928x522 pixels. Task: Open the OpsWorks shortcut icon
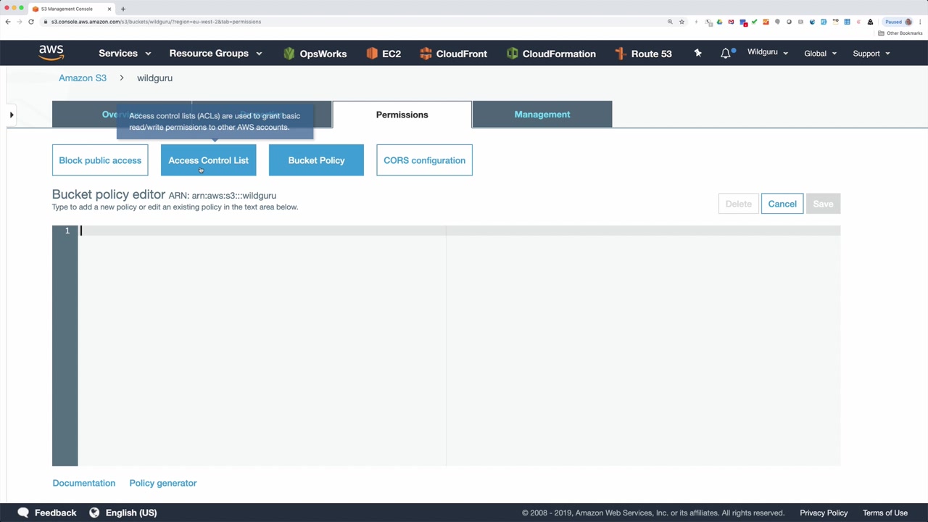pos(289,54)
